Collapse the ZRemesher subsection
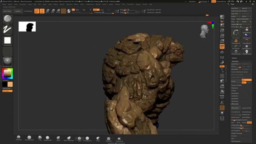This screenshot has width=256, height=144. click(x=235, y=104)
